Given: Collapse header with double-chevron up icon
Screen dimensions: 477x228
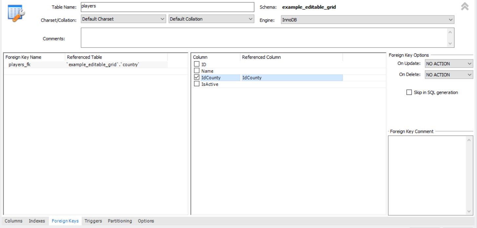Looking at the screenshot, I should 465,7.
